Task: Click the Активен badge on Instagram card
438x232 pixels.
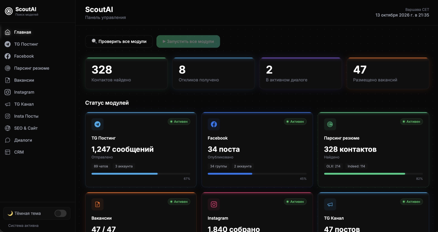Action: click(295, 202)
